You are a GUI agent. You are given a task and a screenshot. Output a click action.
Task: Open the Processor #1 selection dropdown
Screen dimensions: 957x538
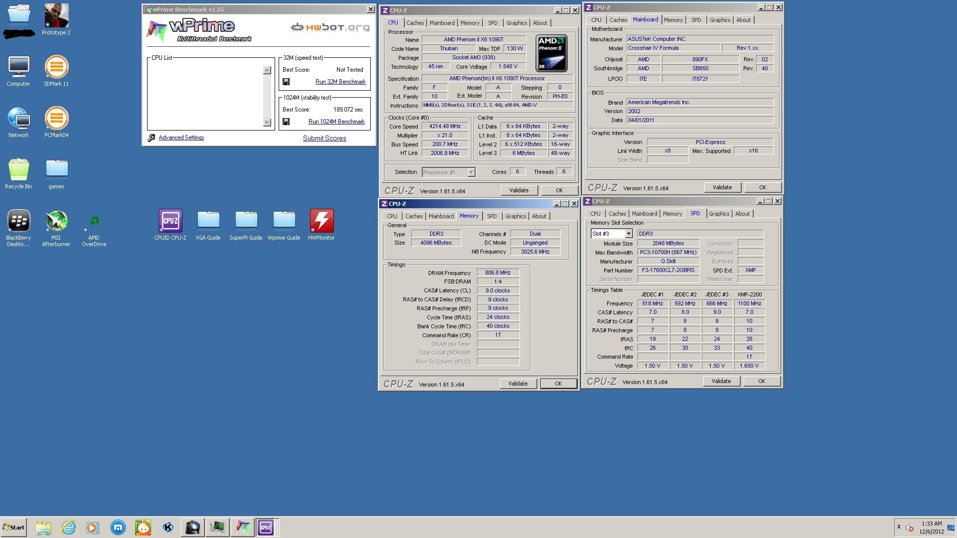point(471,172)
